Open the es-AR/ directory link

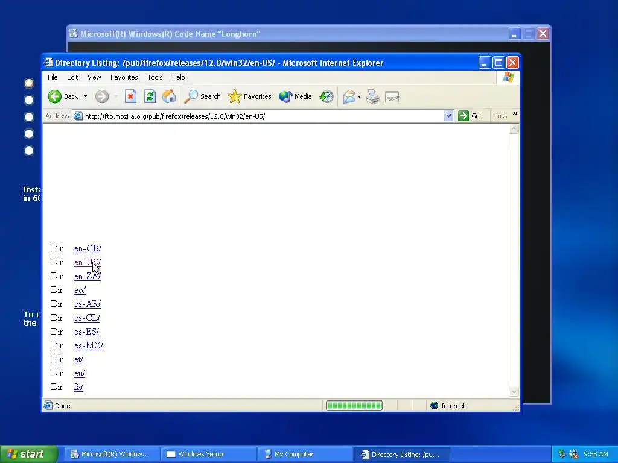coord(87,304)
